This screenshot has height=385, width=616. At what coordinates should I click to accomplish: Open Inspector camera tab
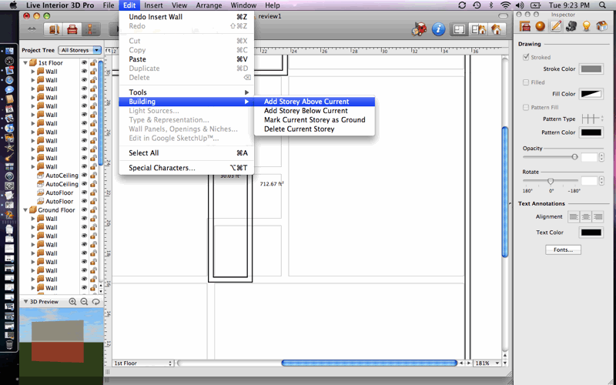(x=571, y=26)
